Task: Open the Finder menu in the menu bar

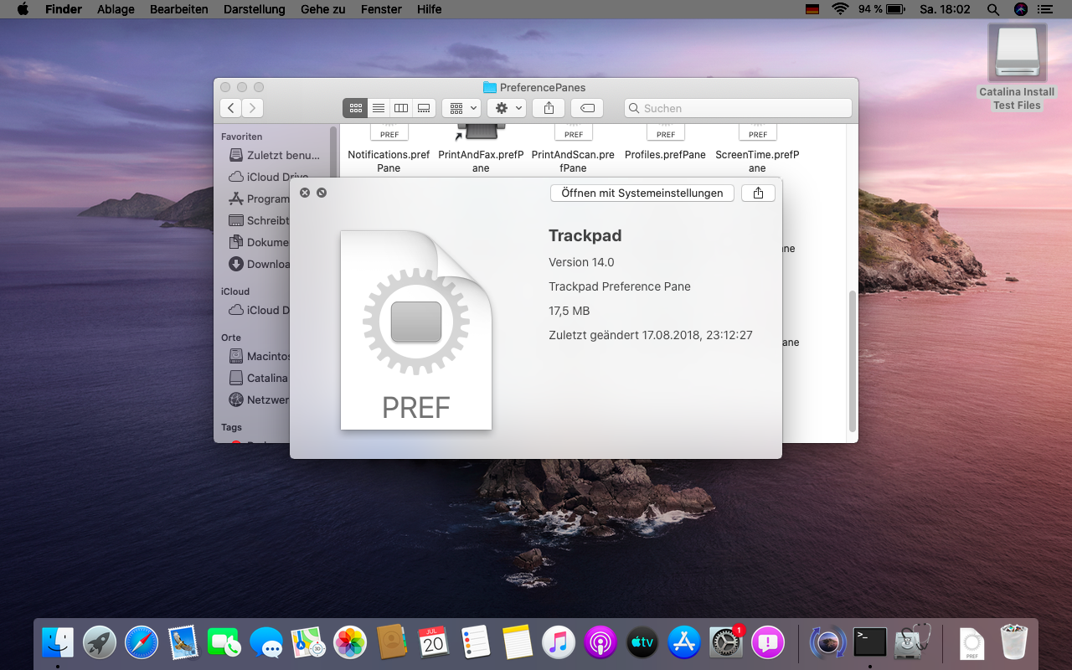Action: (x=64, y=9)
